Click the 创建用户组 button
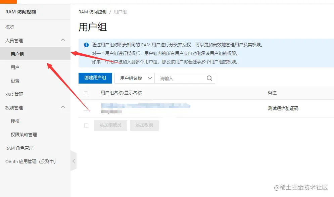This screenshot has width=334, height=197. (x=95, y=78)
